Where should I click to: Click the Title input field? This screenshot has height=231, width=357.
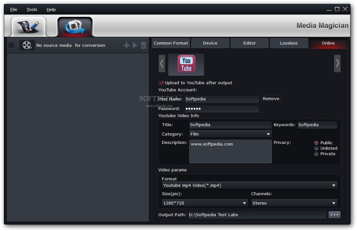click(230, 125)
